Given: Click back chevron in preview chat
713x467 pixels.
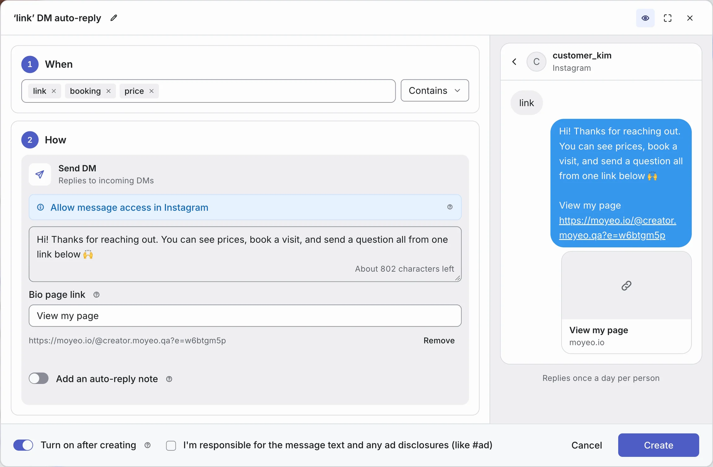Looking at the screenshot, I should (x=514, y=62).
